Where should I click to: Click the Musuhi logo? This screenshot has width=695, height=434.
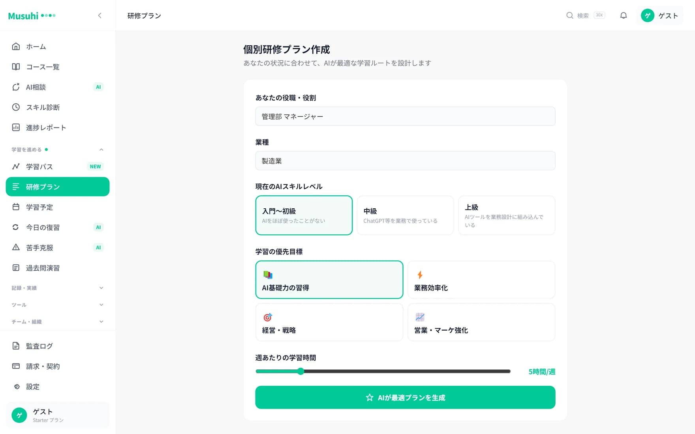pyautogui.click(x=32, y=16)
